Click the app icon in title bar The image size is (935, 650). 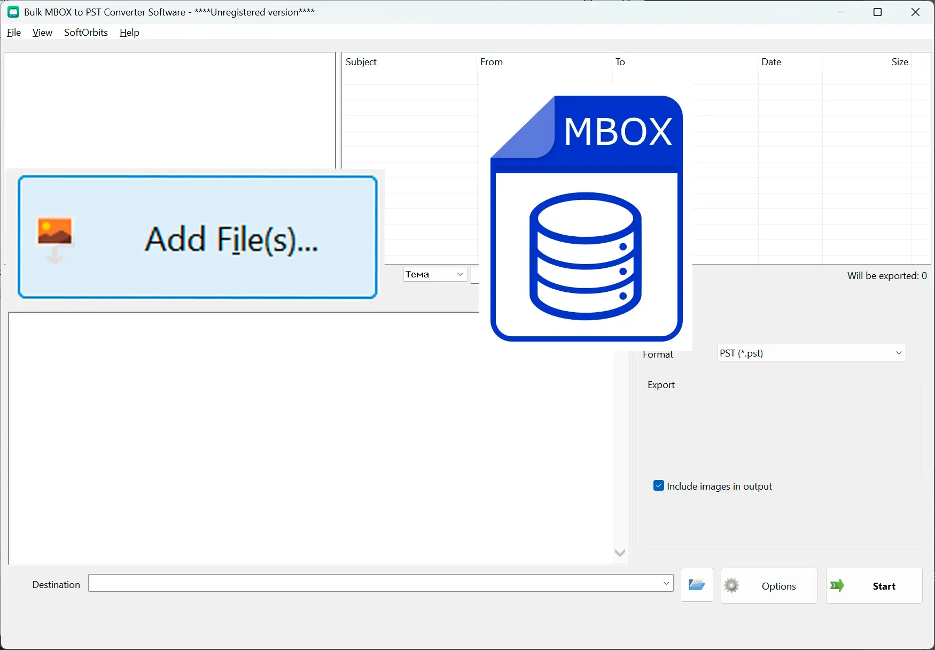tap(13, 12)
